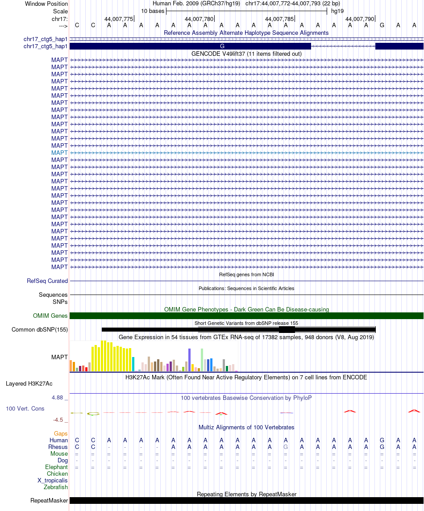The image size is (424, 511).
Task: Open Short Genetic Variants from dbSNP release 155 title
Action: coord(246,323)
